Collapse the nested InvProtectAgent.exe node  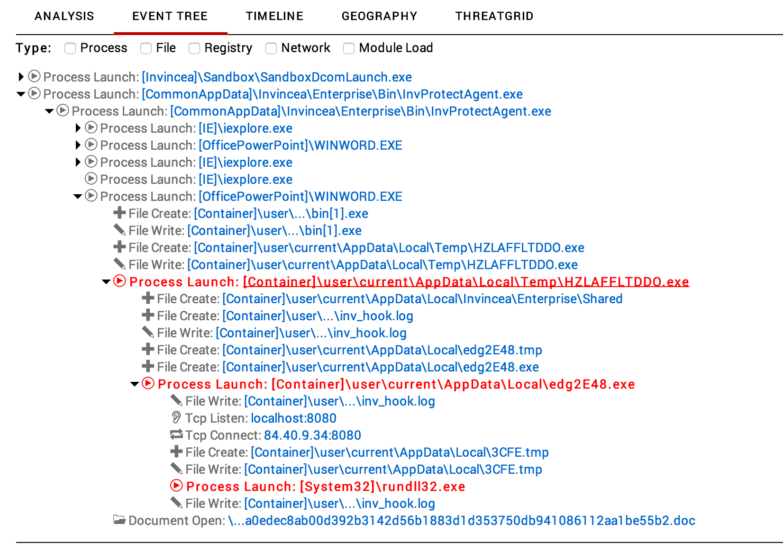[x=49, y=111]
